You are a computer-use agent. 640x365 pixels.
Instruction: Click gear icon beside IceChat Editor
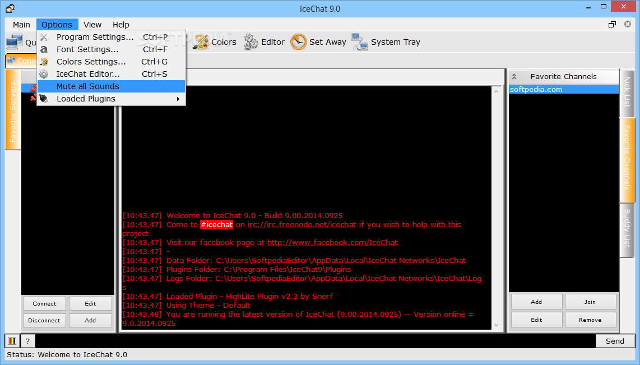(44, 74)
